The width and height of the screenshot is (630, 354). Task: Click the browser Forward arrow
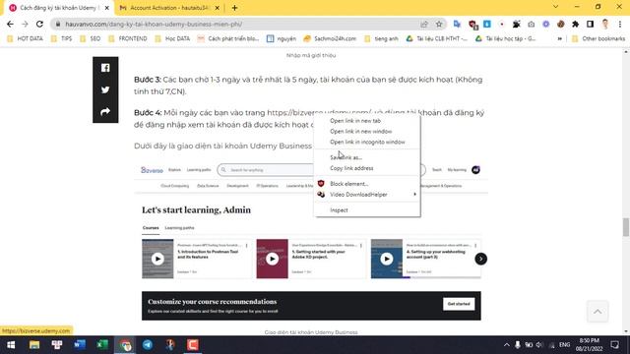(x=25, y=24)
